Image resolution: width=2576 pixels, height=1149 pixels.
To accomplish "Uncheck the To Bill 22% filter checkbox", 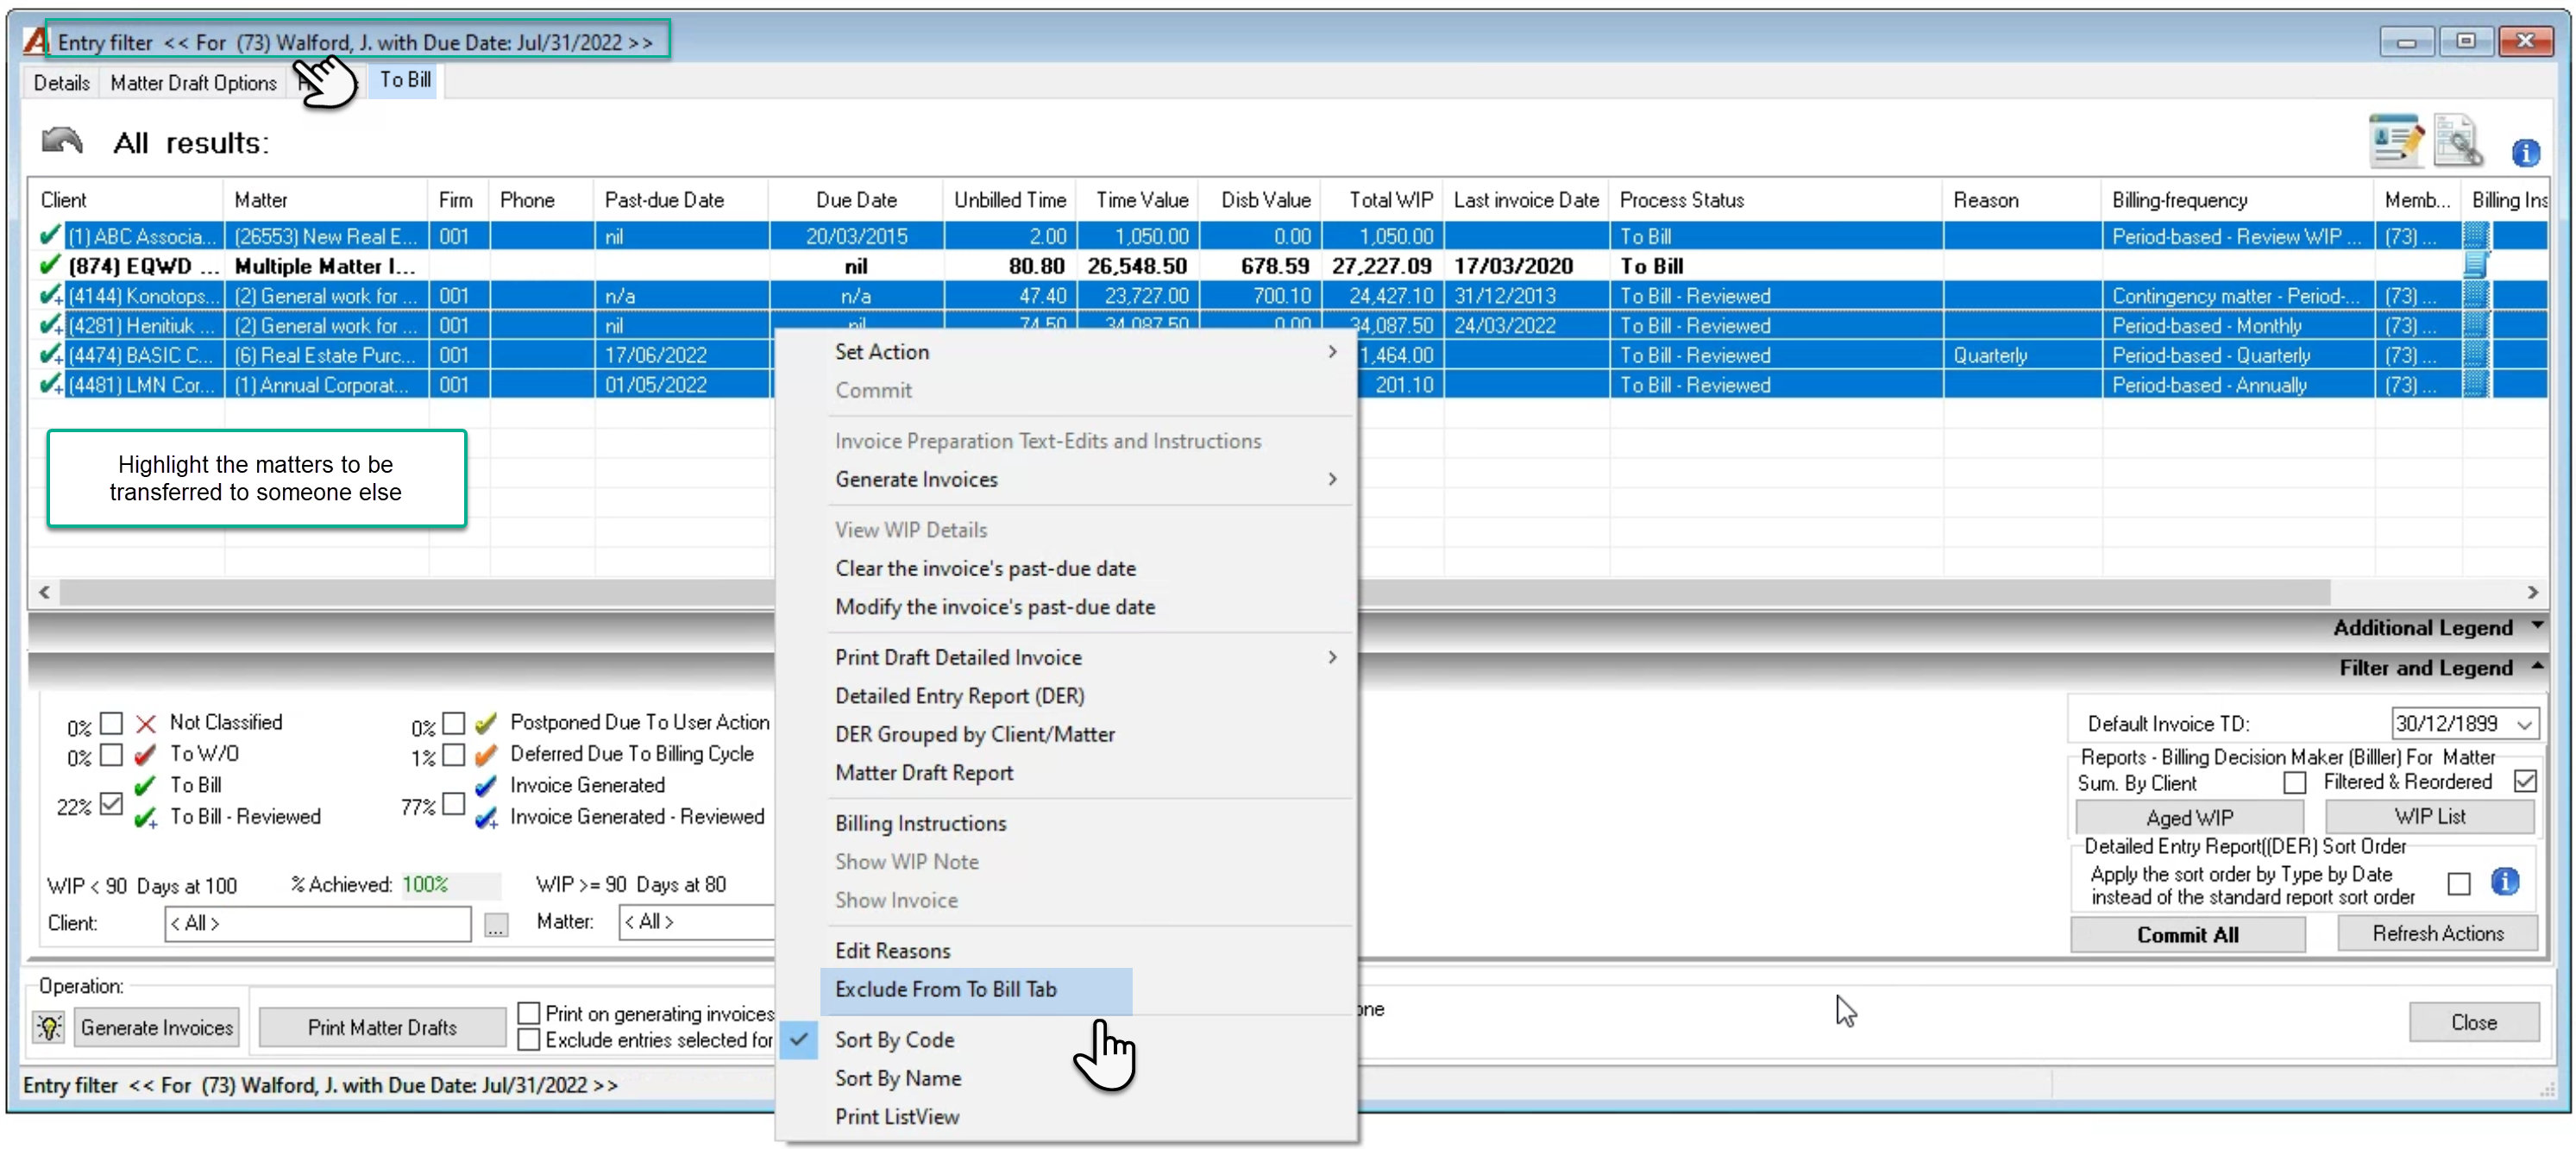I will pos(112,803).
